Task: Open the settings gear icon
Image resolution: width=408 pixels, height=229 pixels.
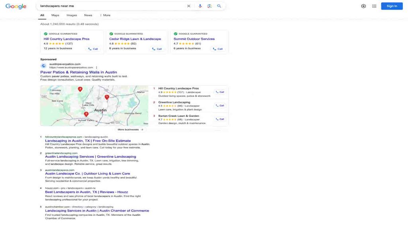Action: pyautogui.click(x=363, y=6)
